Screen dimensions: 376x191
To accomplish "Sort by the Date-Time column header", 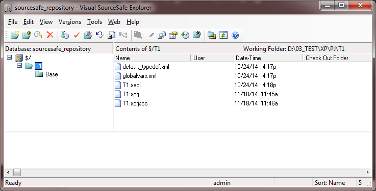I will (268, 58).
